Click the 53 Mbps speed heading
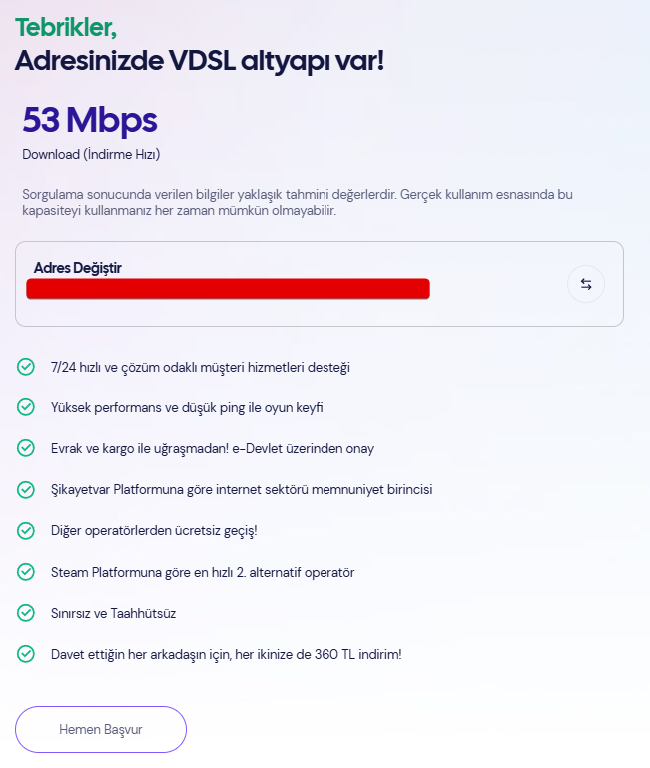This screenshot has width=650, height=768. (90, 121)
